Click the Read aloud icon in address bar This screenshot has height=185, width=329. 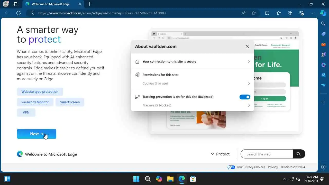coord(243,13)
